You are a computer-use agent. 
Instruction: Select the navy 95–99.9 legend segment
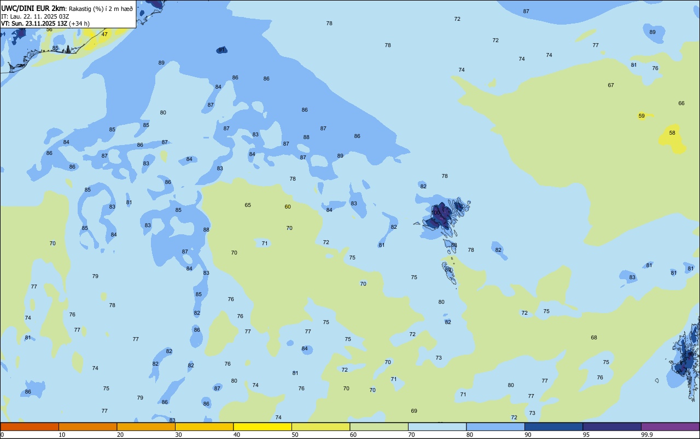612,426
